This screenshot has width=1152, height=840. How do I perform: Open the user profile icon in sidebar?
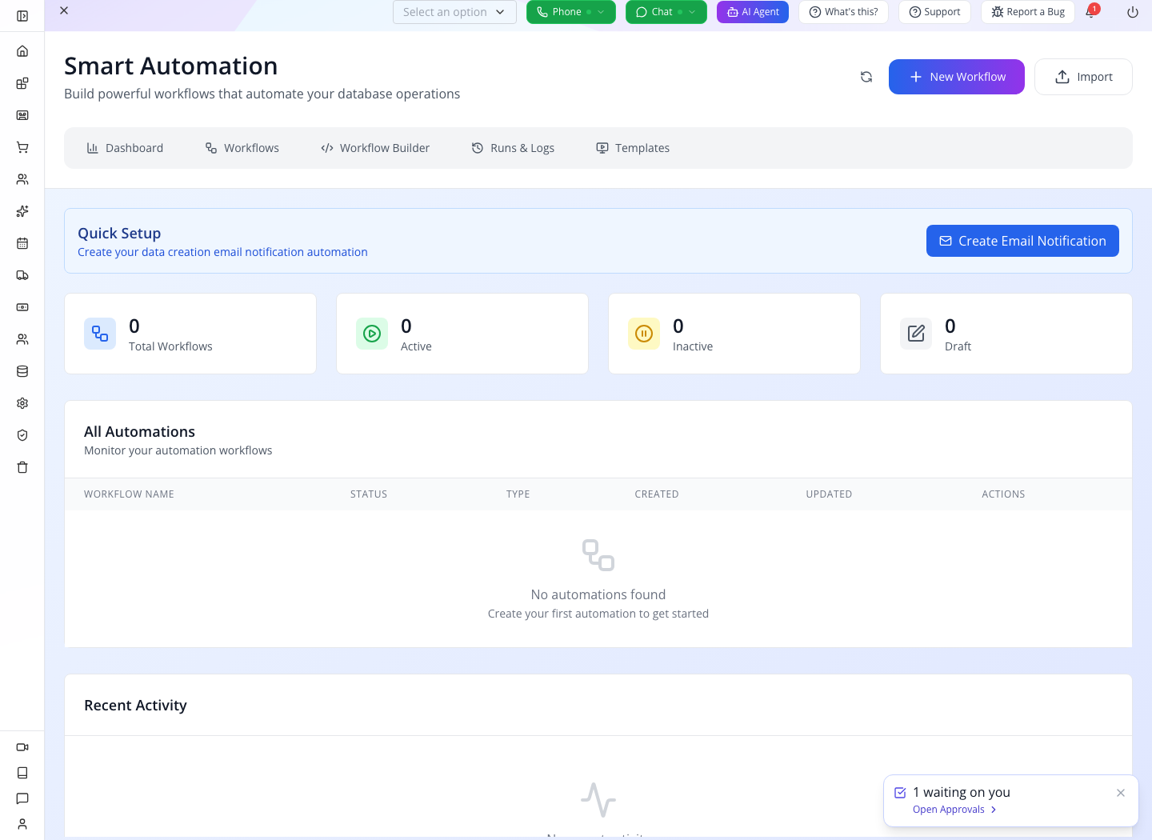click(x=22, y=824)
